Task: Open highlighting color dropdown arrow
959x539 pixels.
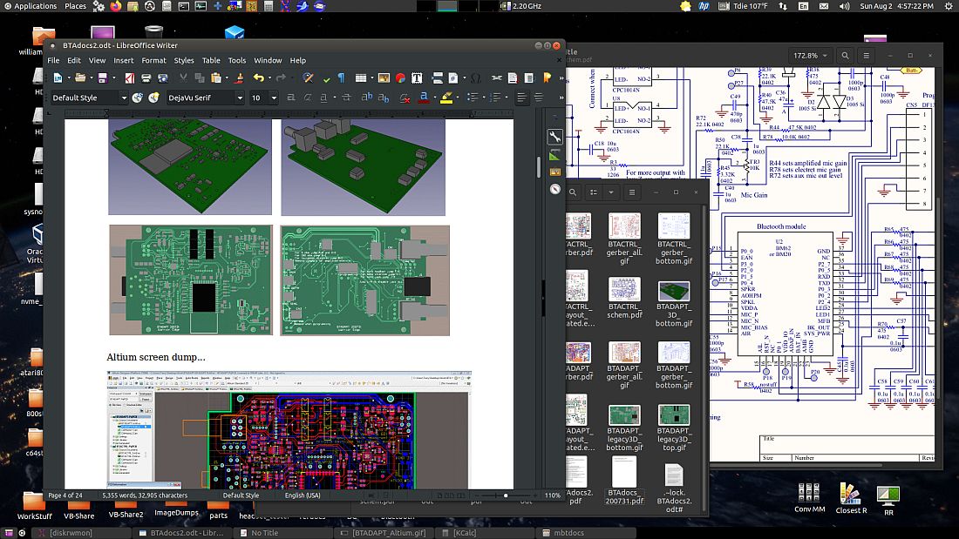Action: (458, 98)
